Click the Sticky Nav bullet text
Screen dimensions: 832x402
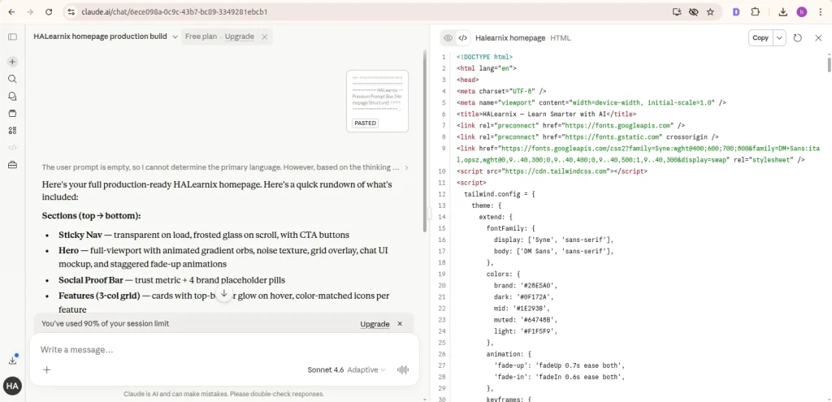204,235
